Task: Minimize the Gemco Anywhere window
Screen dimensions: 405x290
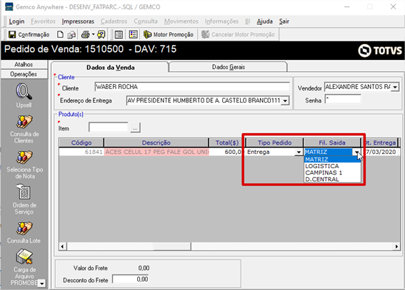Action: click(347, 6)
